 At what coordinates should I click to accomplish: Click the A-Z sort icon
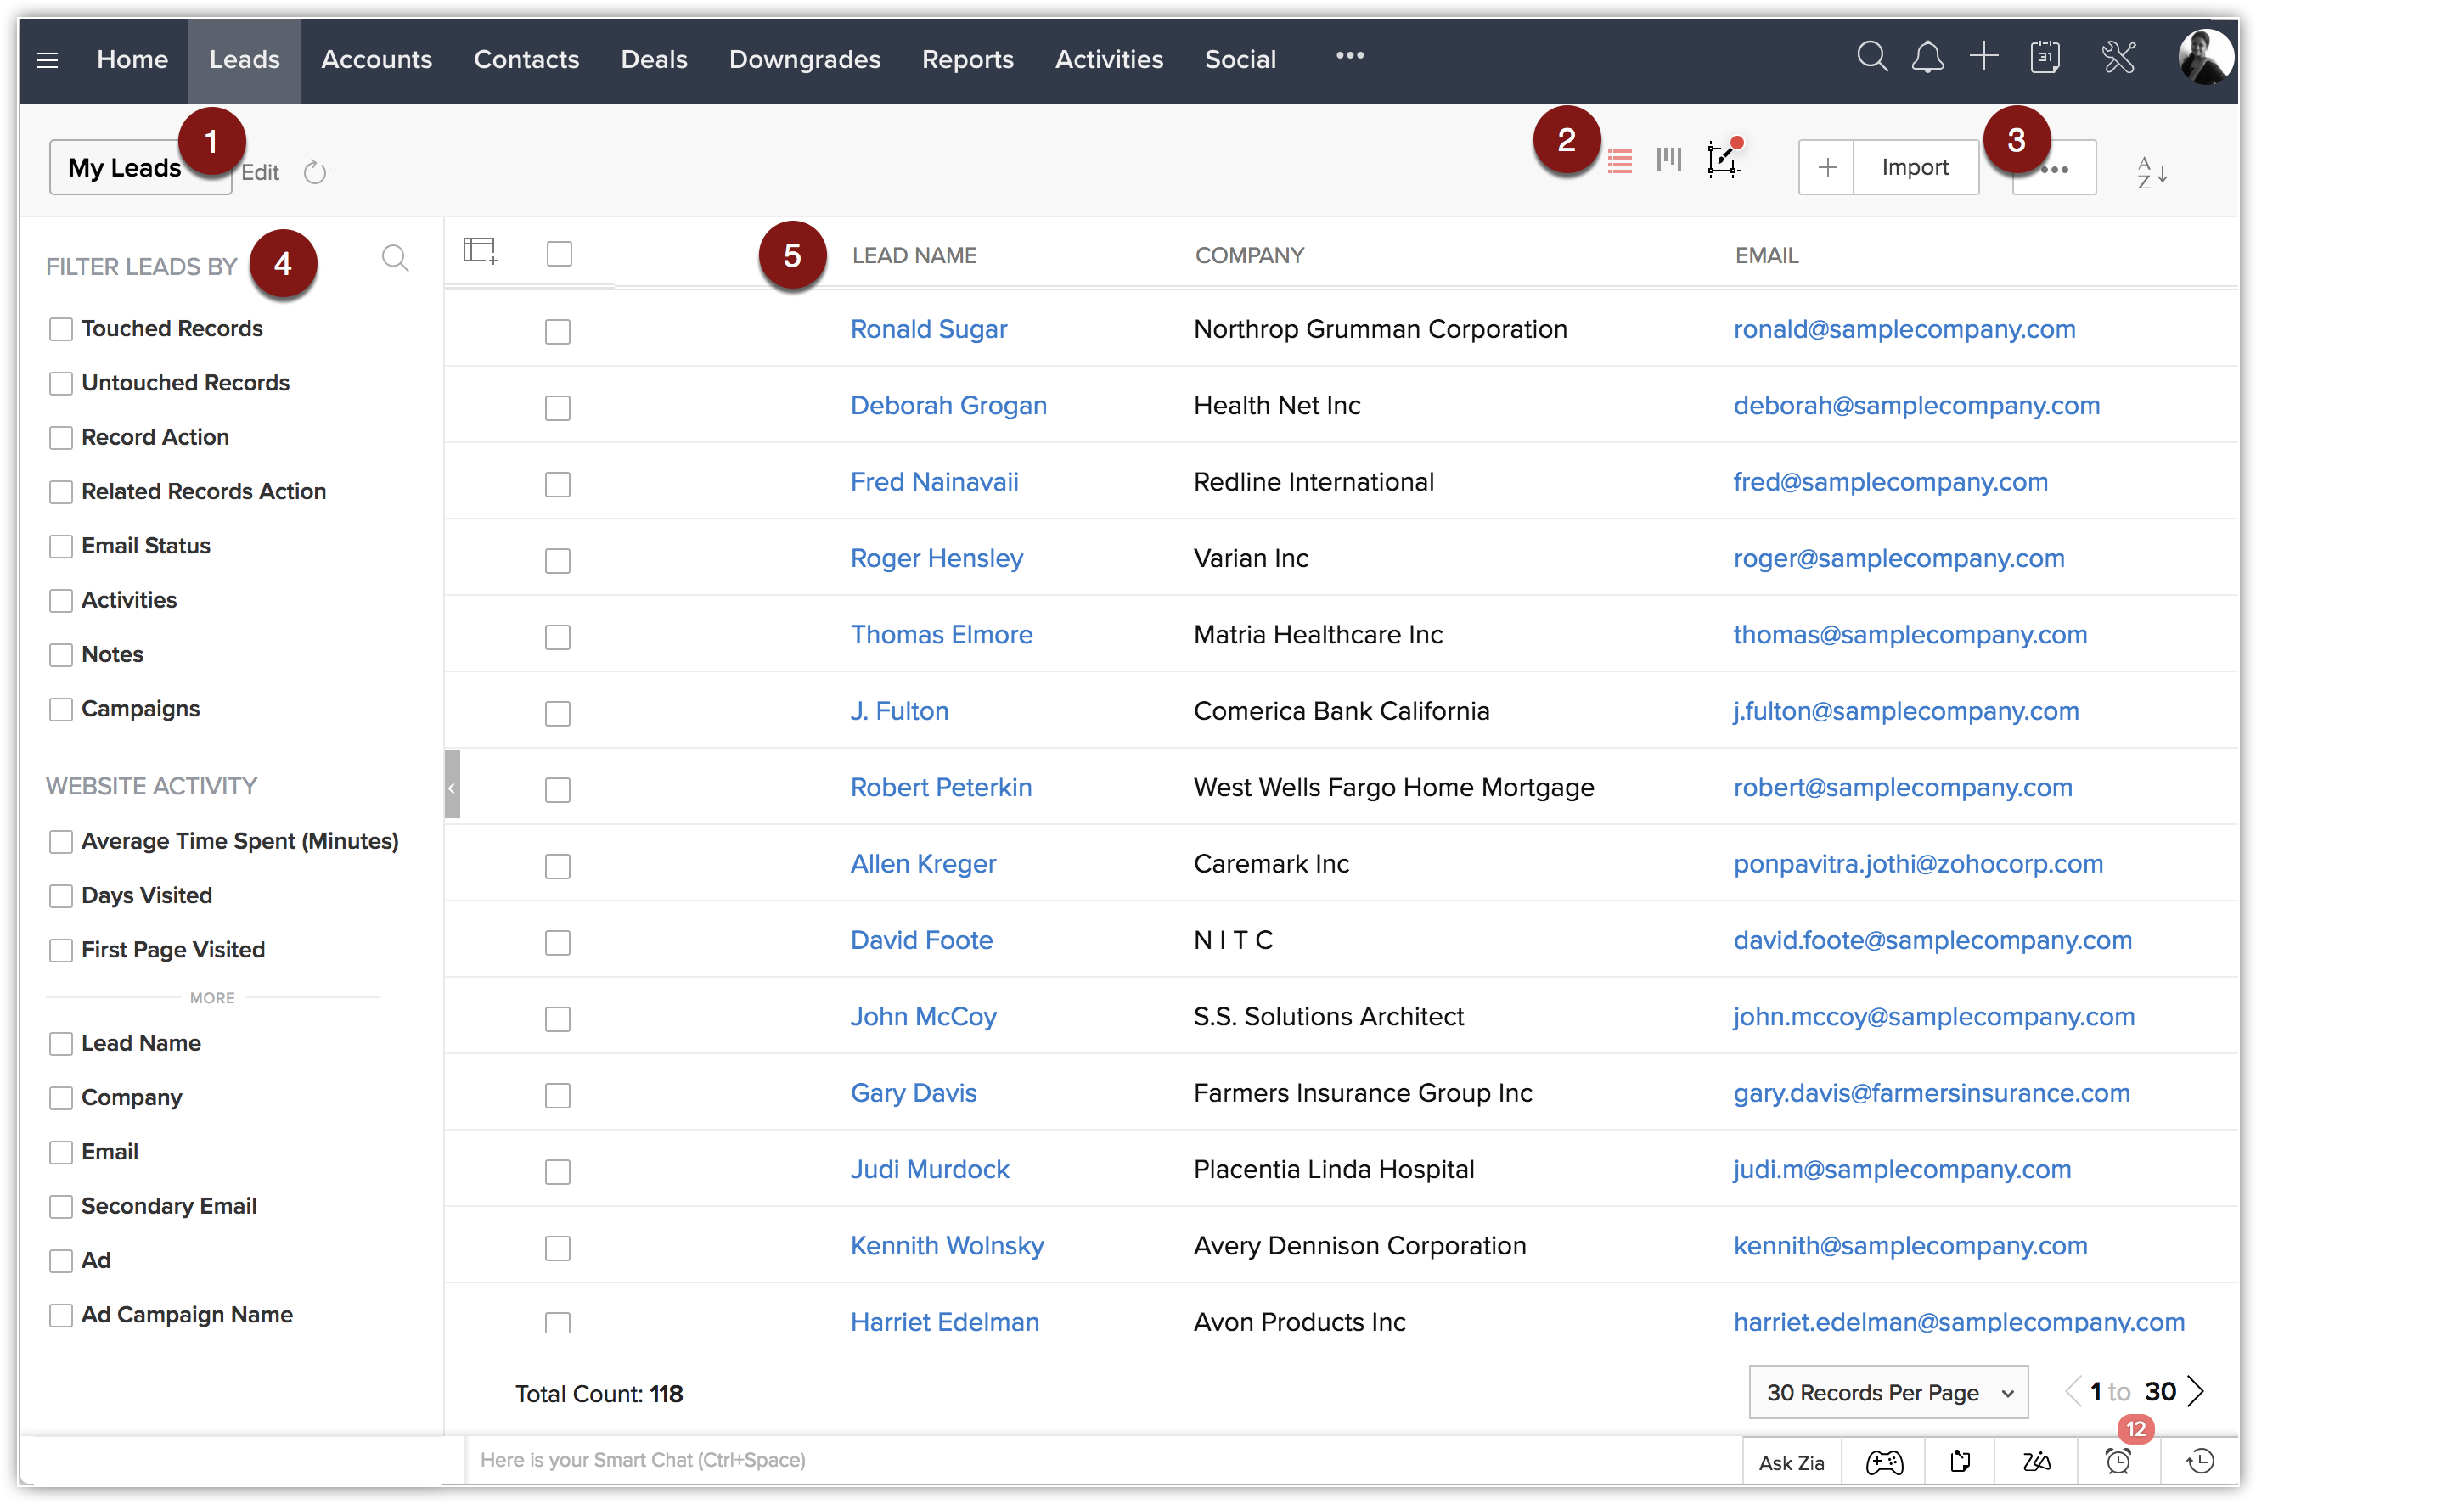coord(2151,173)
